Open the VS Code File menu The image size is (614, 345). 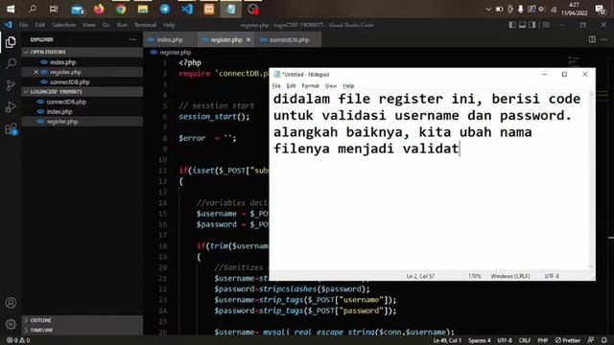coord(23,25)
